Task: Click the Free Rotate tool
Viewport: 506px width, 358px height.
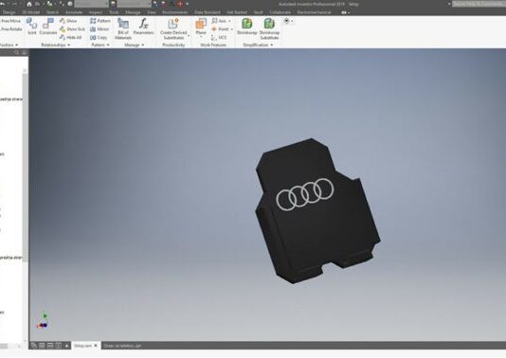Action: pos(11,29)
